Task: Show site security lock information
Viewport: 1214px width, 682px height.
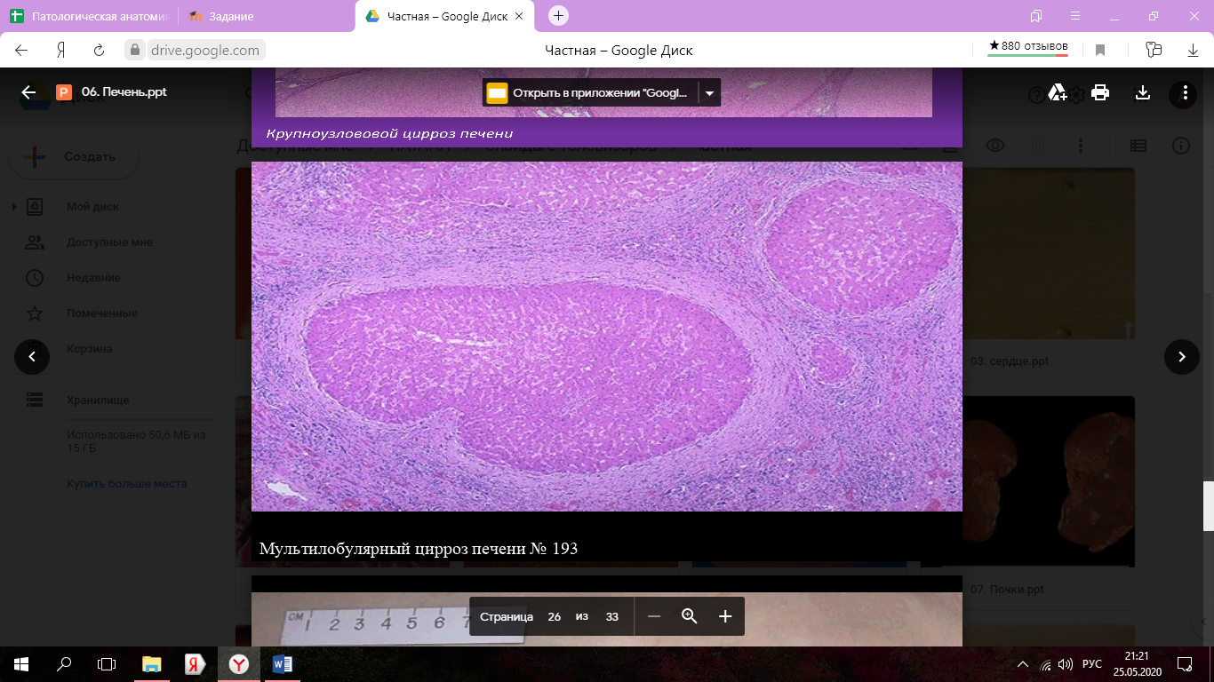Action: point(135,51)
